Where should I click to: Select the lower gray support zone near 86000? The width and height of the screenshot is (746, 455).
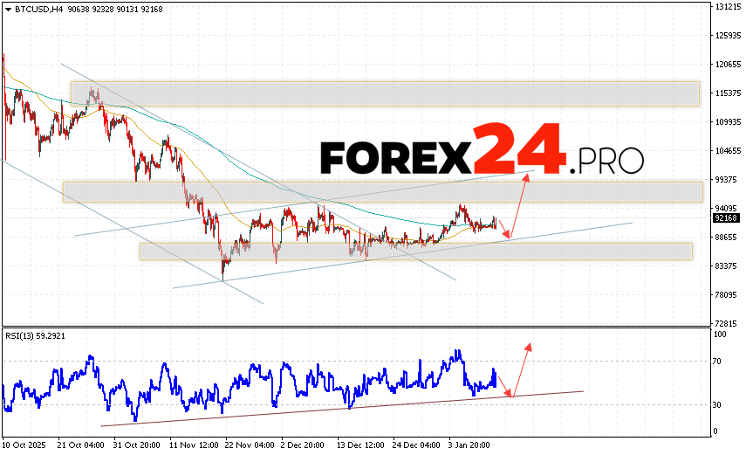pos(415,252)
